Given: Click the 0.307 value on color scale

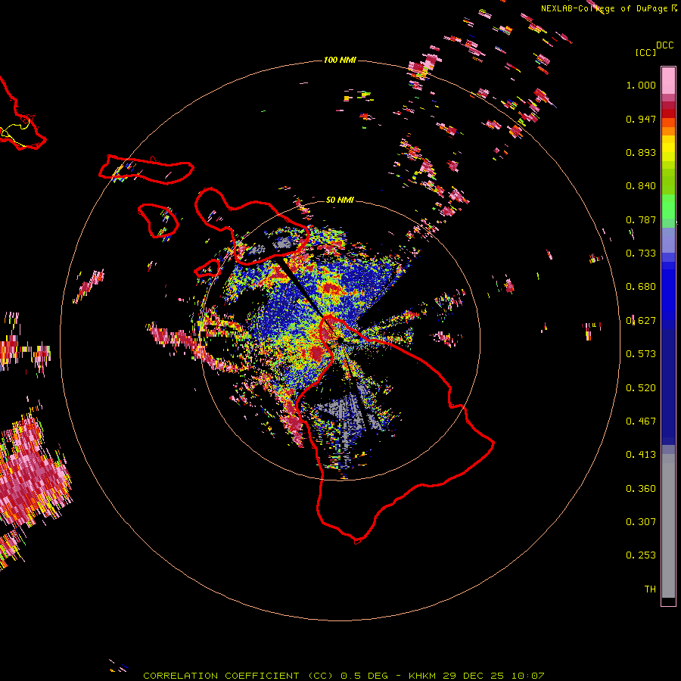Looking at the screenshot, I should click(641, 522).
